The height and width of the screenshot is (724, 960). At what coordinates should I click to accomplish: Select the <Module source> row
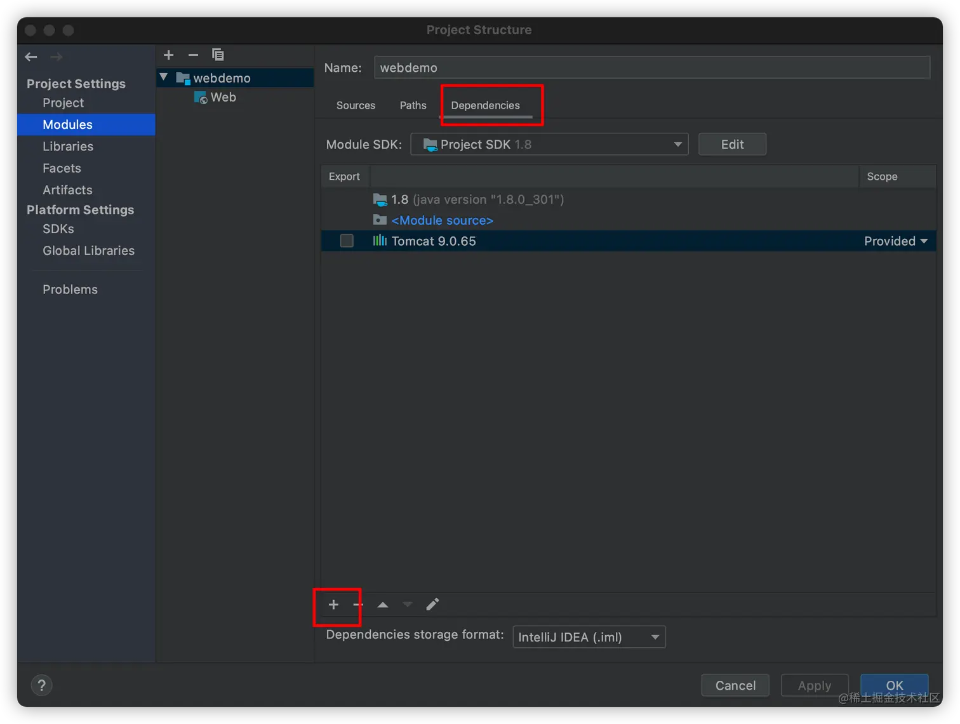point(629,220)
